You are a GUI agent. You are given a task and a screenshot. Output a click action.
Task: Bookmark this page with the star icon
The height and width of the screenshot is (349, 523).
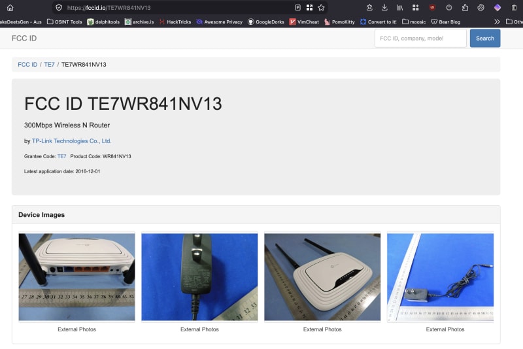tap(321, 7)
